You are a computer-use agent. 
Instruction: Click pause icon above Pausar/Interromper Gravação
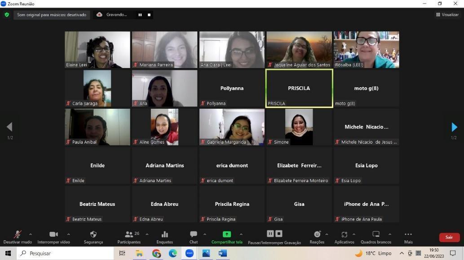pyautogui.click(x=270, y=234)
